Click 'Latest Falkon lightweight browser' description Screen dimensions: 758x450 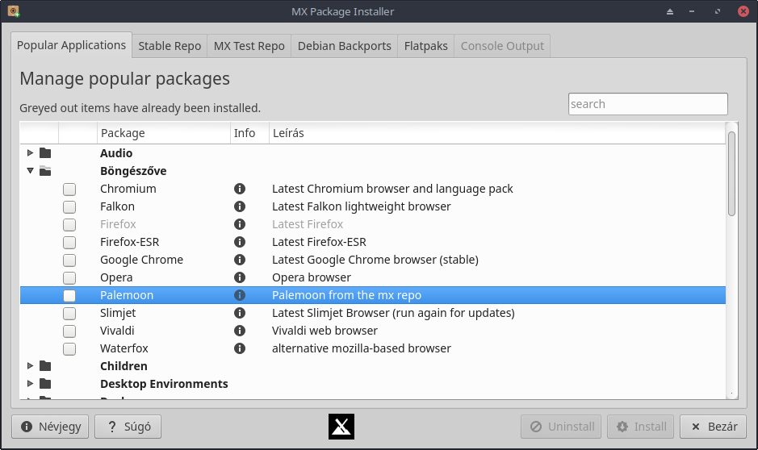361,206
